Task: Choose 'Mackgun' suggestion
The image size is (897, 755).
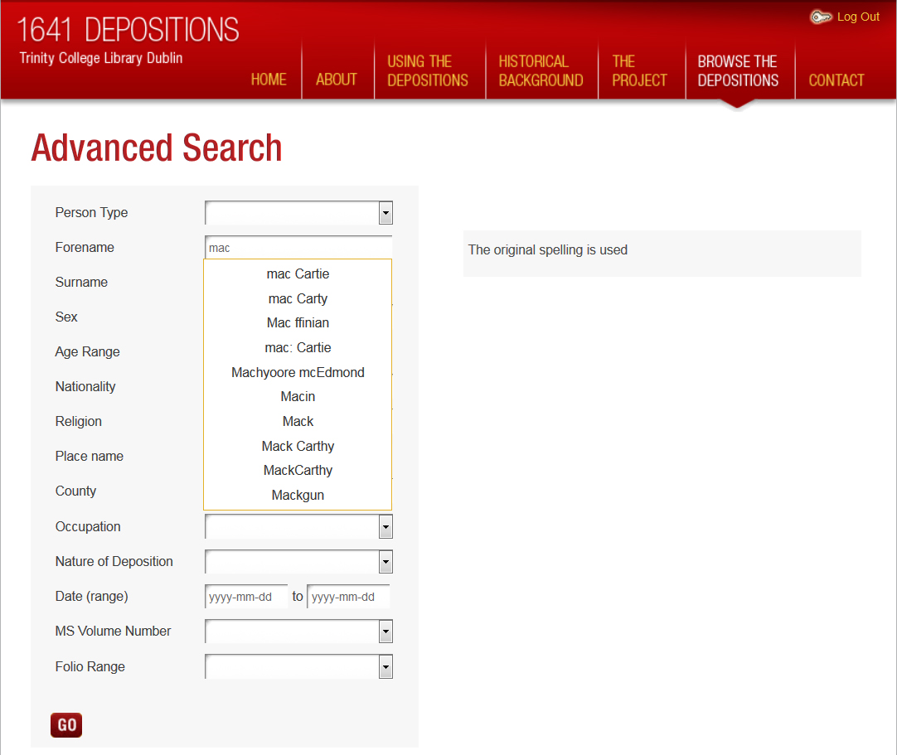Action: click(298, 495)
